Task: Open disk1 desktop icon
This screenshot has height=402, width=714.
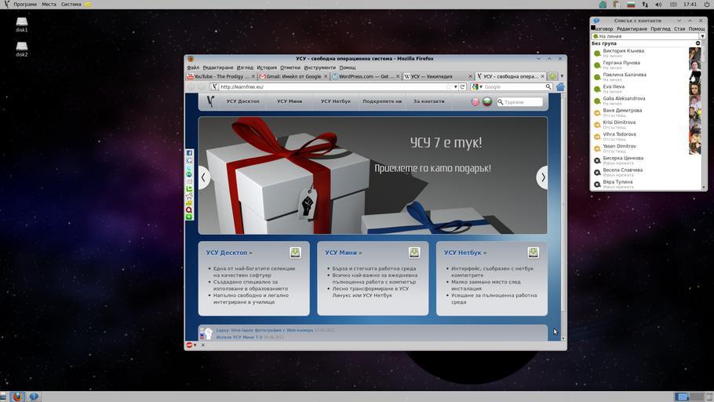Action: (22, 25)
